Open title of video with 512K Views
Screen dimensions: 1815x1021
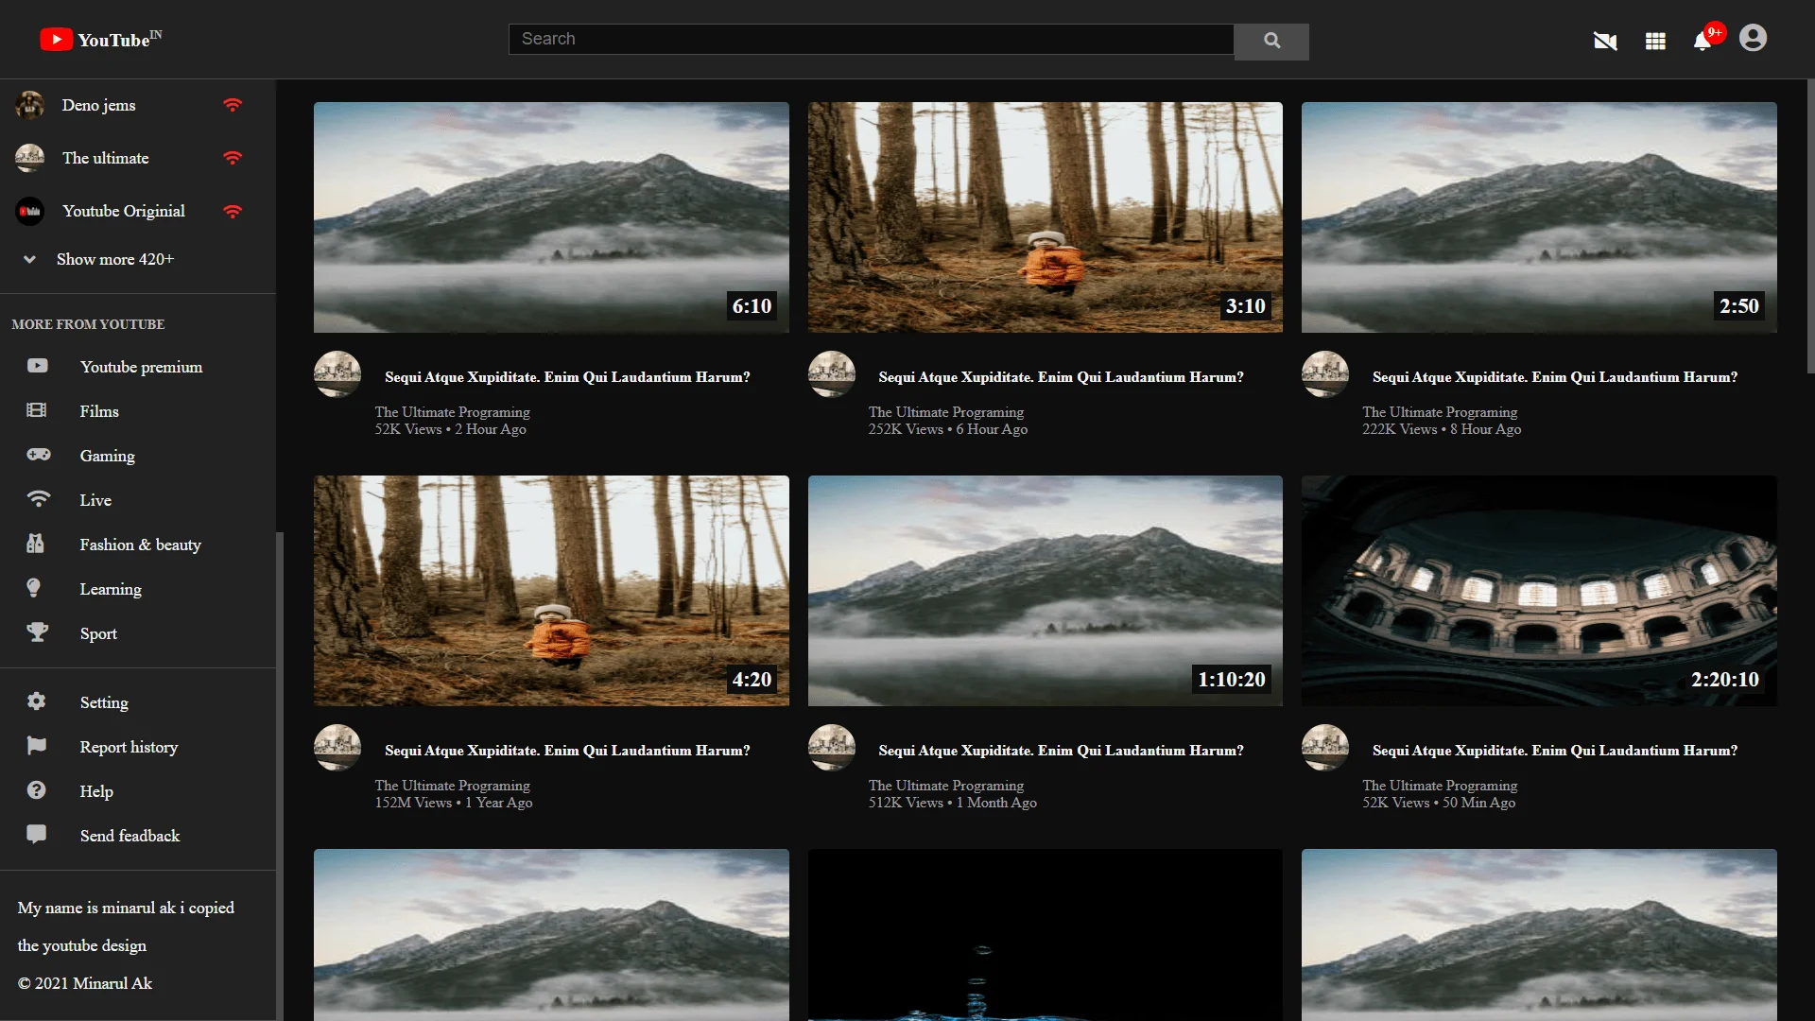(x=1061, y=751)
